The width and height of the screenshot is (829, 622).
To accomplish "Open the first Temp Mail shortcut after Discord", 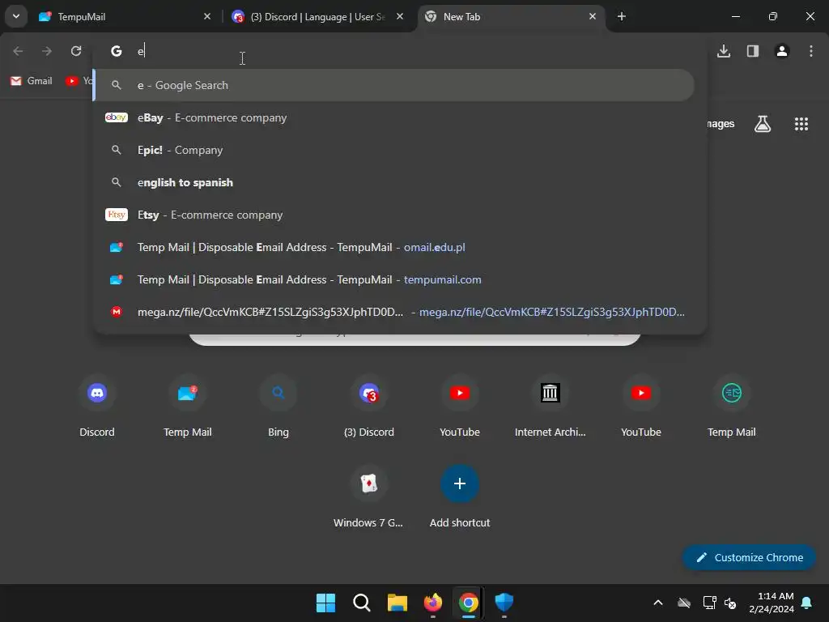I will click(x=188, y=407).
